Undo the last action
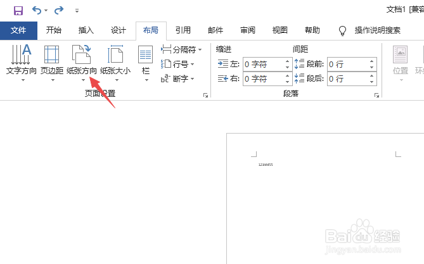The height and width of the screenshot is (264, 424). [37, 11]
